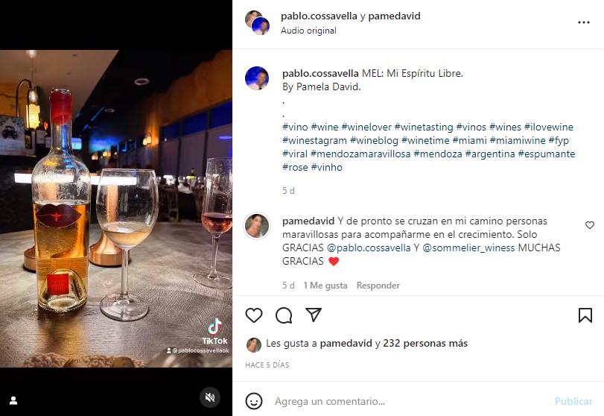This screenshot has height=416, width=604.
Task: Unmute the video audio
Action: point(210,397)
